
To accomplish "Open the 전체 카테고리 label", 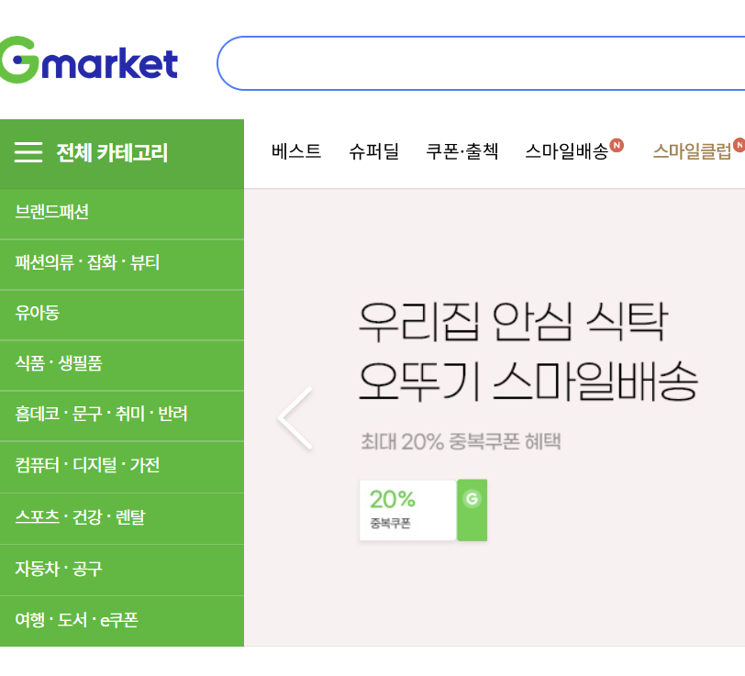I will tap(112, 153).
